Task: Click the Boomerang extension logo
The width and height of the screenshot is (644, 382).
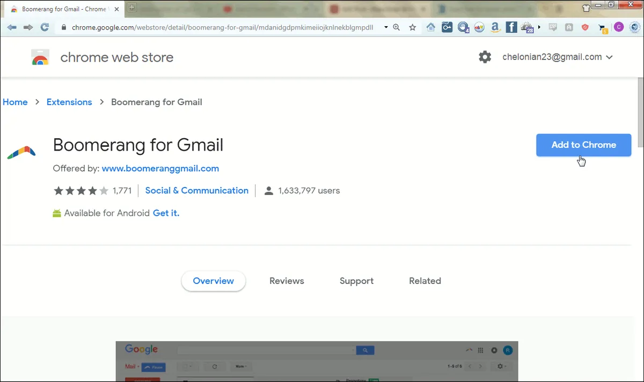Action: coord(21,152)
